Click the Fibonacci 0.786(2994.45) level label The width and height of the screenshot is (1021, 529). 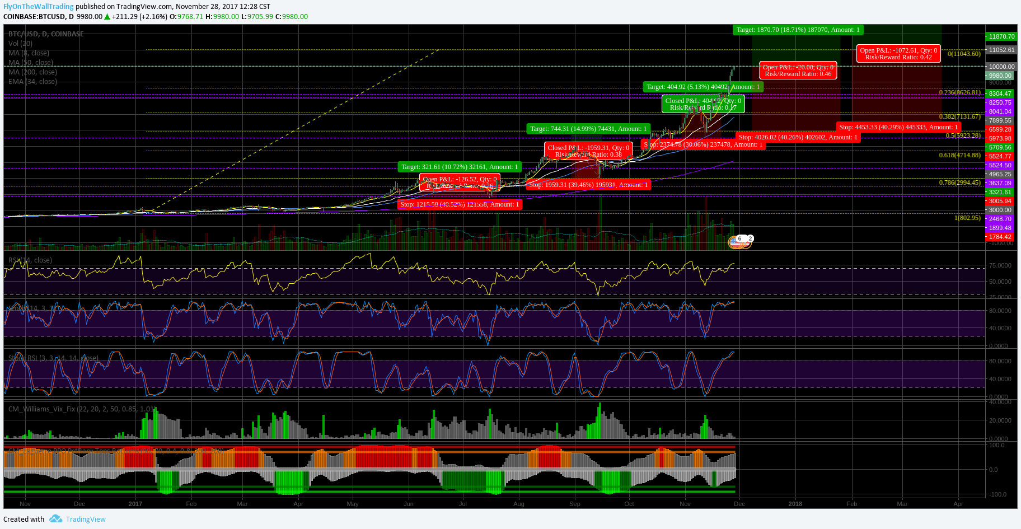pyautogui.click(x=960, y=182)
